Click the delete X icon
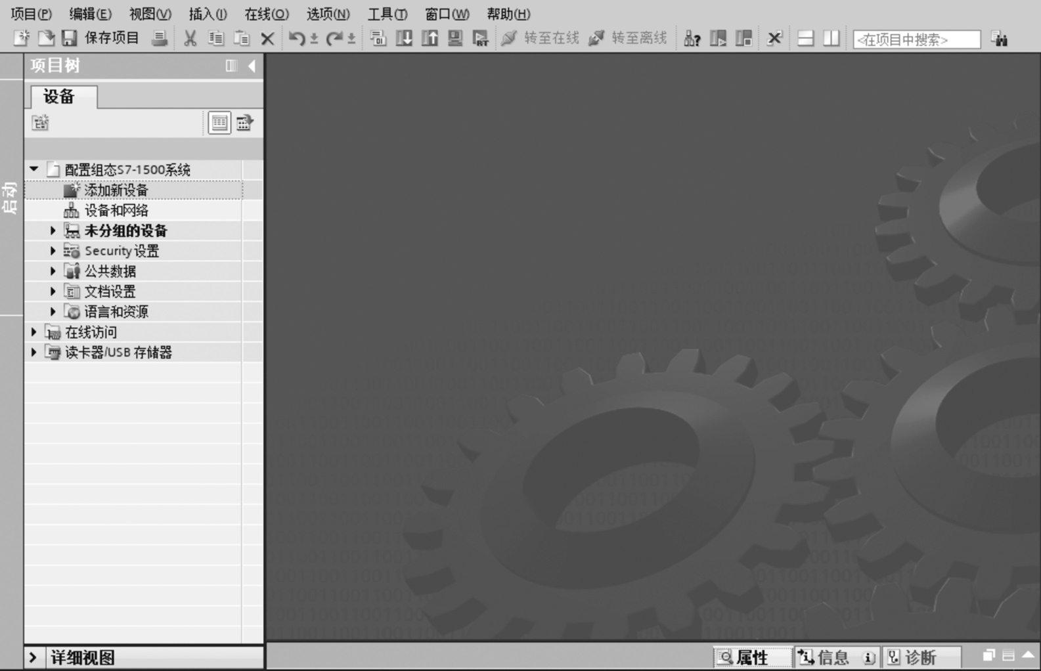 [x=267, y=39]
